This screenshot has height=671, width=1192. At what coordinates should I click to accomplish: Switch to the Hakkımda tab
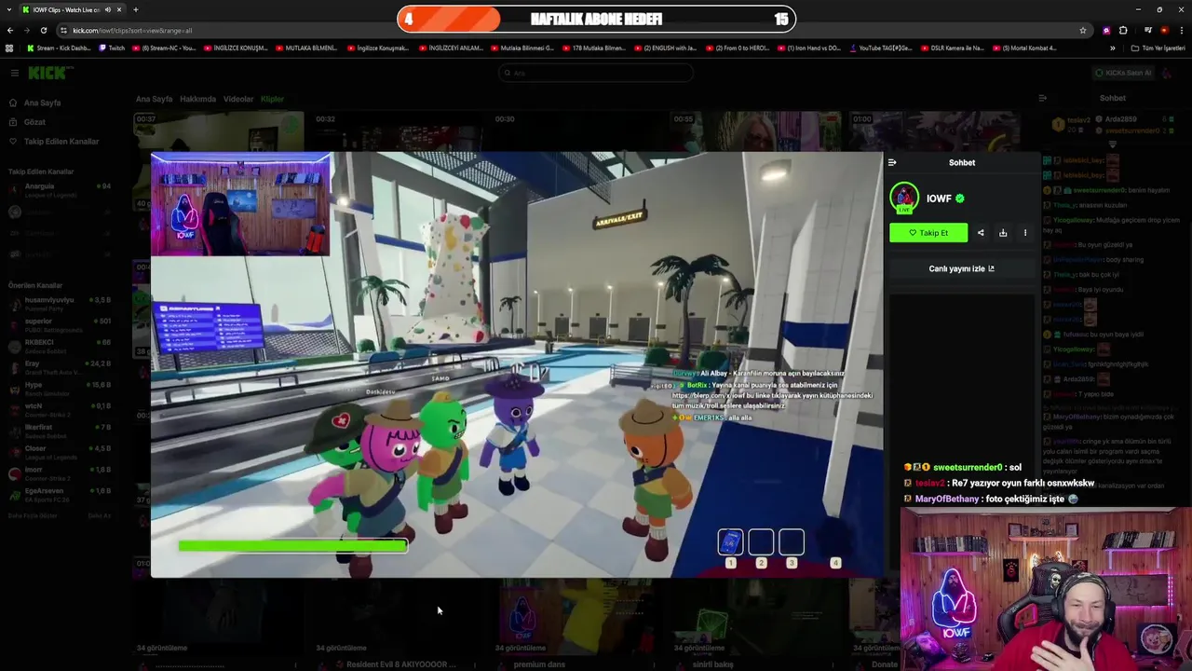click(197, 99)
